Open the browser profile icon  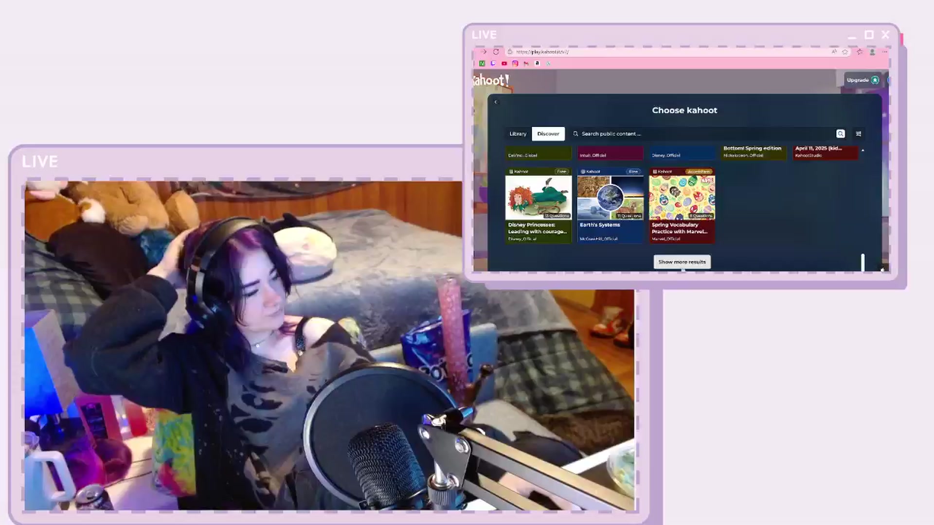pos(872,52)
